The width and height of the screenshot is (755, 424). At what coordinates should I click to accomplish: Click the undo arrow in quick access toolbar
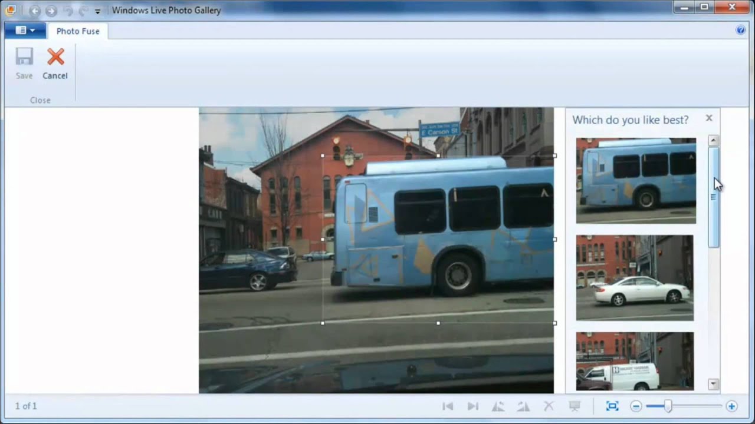(x=68, y=11)
